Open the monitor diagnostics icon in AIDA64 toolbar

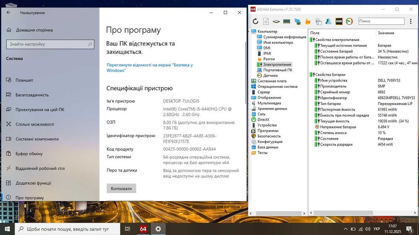point(297,21)
